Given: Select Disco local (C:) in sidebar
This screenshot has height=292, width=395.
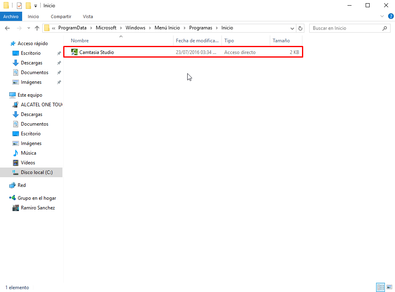Looking at the screenshot, I should pos(35,172).
